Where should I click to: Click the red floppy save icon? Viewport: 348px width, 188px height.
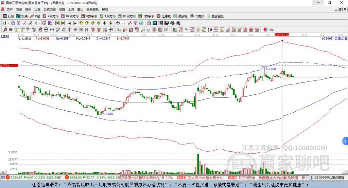click(x=167, y=23)
